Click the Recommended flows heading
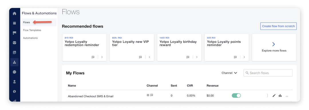 [x=83, y=26]
